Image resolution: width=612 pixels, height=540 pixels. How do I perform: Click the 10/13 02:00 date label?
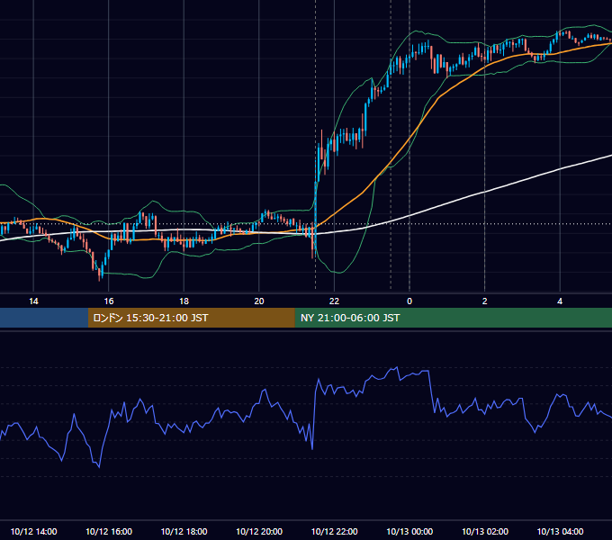coord(485,531)
